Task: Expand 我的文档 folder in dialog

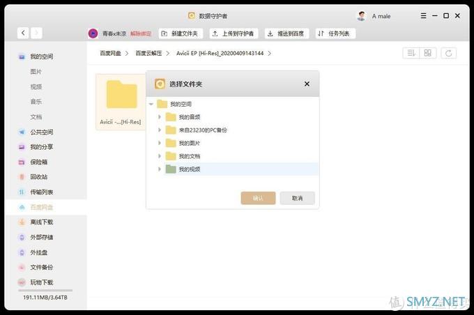Action: coord(160,156)
